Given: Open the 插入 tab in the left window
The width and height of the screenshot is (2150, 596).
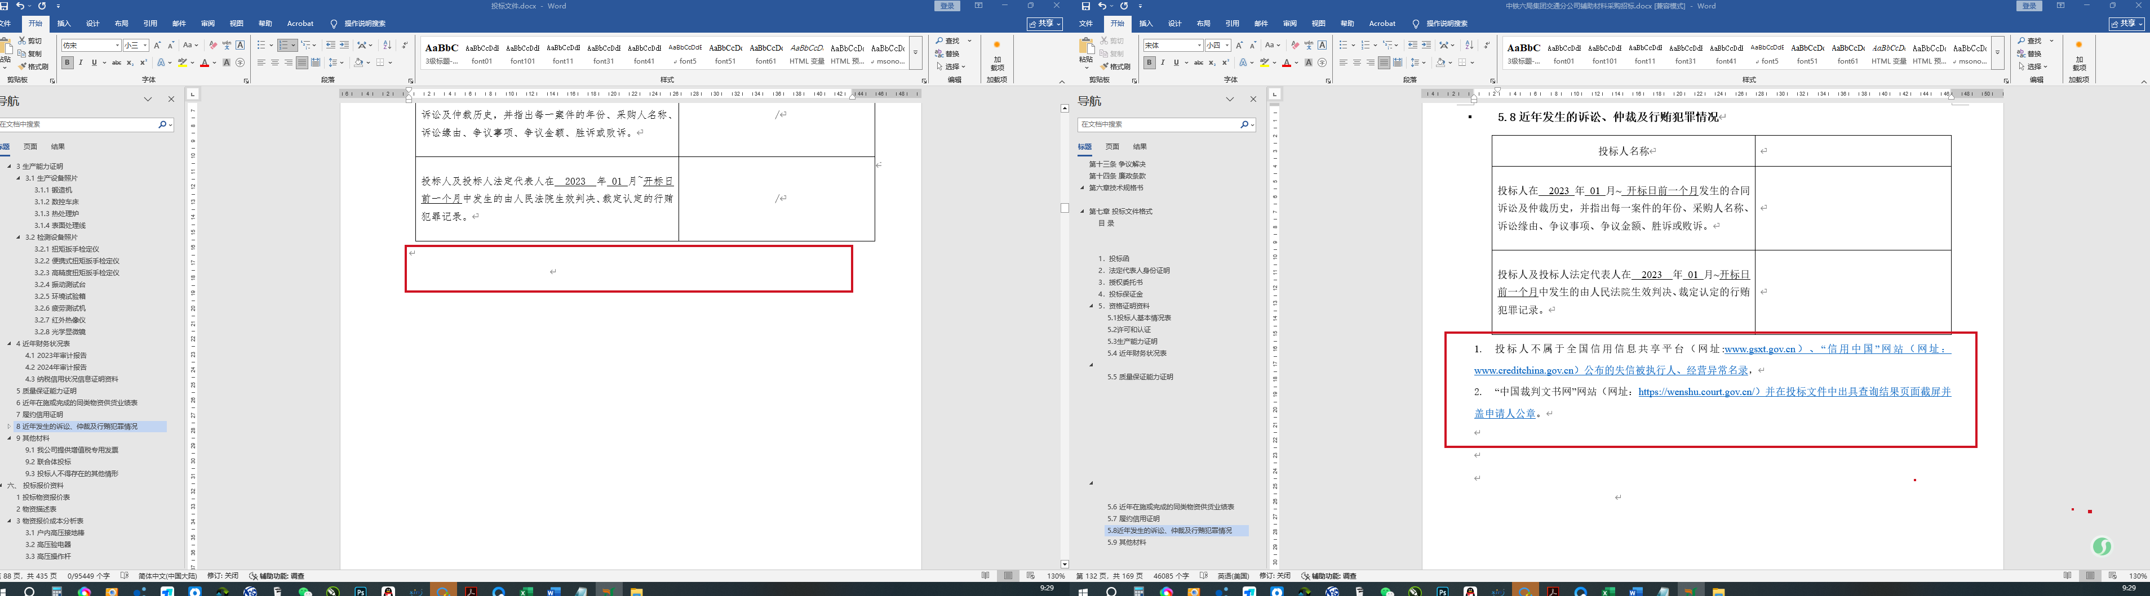Looking at the screenshot, I should coord(64,23).
